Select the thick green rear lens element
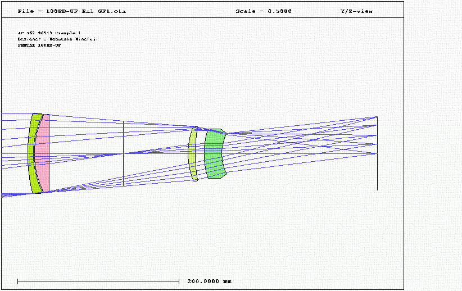Screen dimensions: 462x291 pos(214,153)
